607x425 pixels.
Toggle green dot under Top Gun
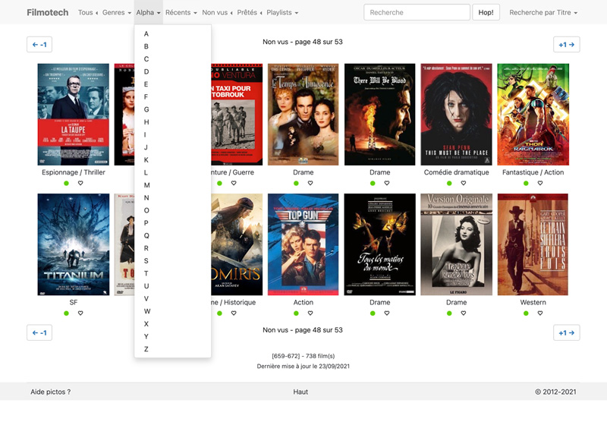(x=296, y=313)
